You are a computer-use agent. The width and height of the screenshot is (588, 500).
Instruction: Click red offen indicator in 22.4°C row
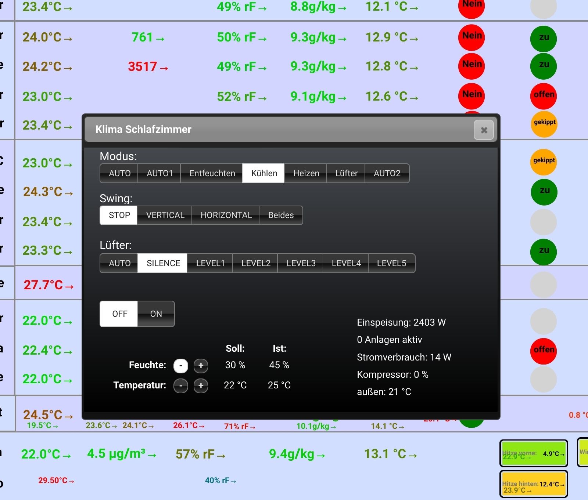544,351
